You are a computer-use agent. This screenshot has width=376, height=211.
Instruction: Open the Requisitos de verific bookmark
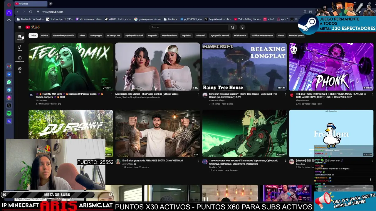pos(218,19)
